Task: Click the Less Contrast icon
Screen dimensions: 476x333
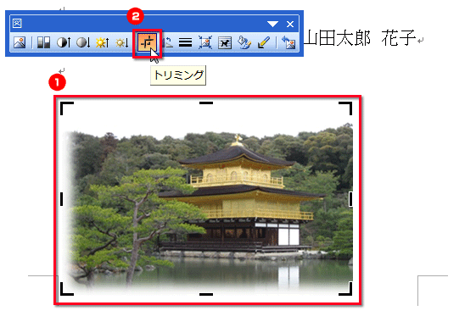Action: pyautogui.click(x=83, y=42)
